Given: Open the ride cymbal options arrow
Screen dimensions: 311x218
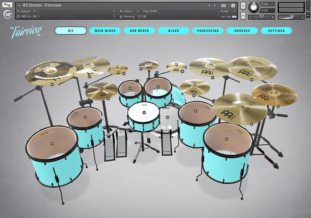Looking at the screenshot, I should (x=251, y=124).
